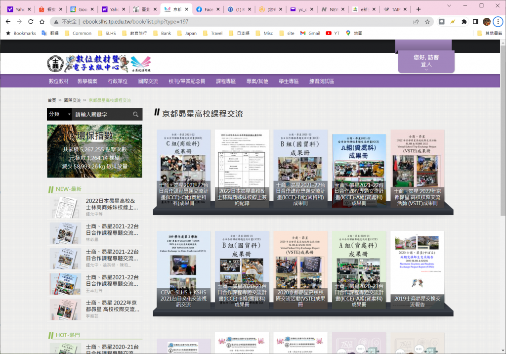The height and width of the screenshot is (354, 506).
Task: Open 教學檔案 in the purple navigation bar
Action: coord(87,81)
